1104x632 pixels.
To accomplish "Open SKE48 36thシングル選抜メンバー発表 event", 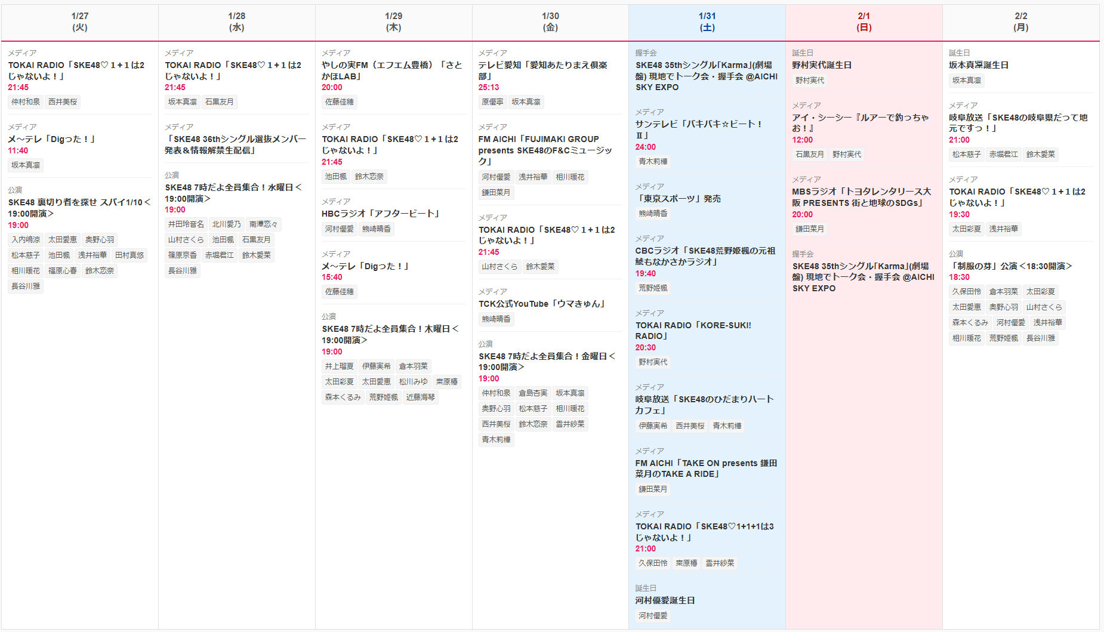I will coord(236,144).
